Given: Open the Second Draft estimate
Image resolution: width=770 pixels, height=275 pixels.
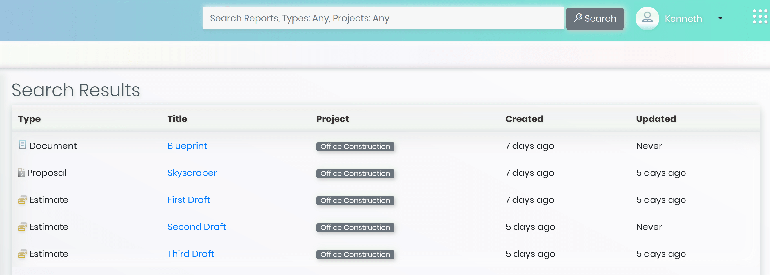Looking at the screenshot, I should coord(196,227).
